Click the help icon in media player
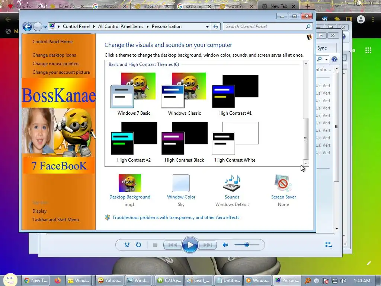 pyautogui.click(x=334, y=59)
